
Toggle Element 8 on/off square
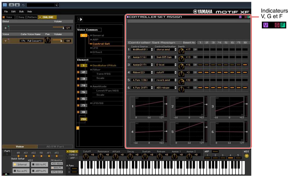coord(78,112)
